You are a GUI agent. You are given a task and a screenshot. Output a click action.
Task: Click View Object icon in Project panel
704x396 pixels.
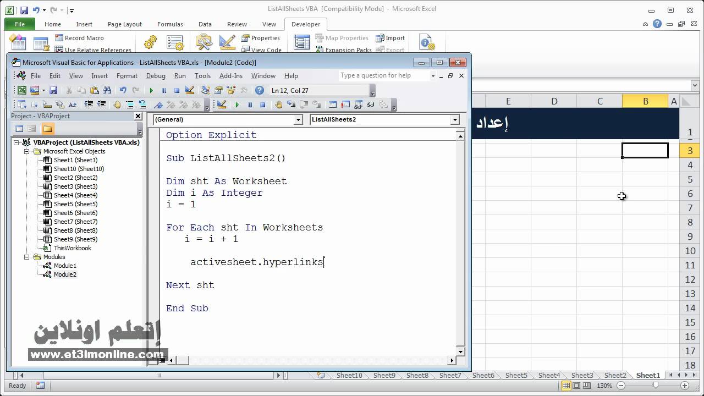pos(32,129)
